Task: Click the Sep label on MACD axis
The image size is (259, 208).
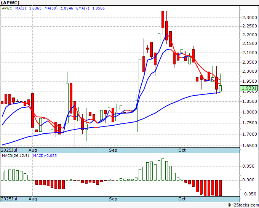Action: [113, 199]
